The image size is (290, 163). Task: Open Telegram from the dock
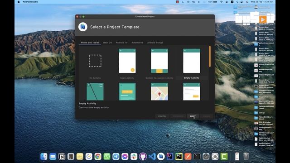coord(116,157)
